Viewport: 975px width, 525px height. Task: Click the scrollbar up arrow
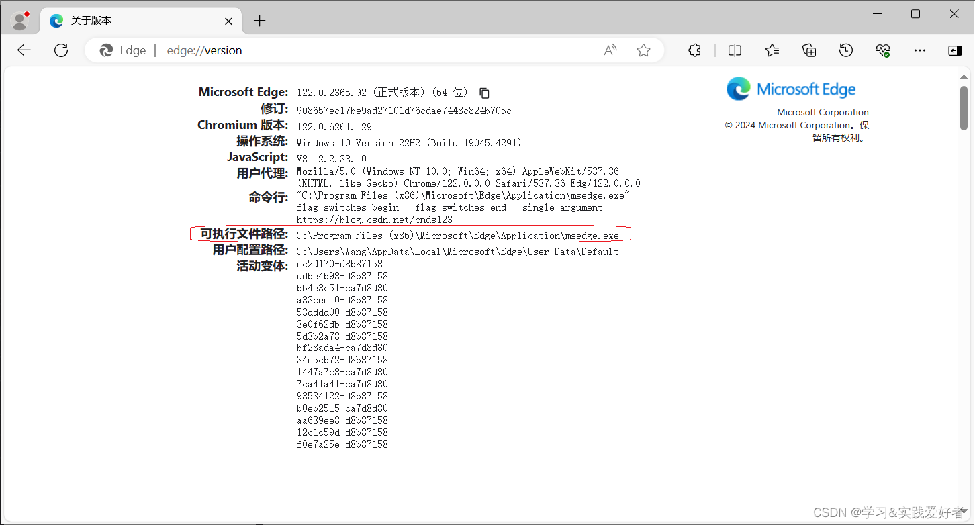[x=964, y=78]
